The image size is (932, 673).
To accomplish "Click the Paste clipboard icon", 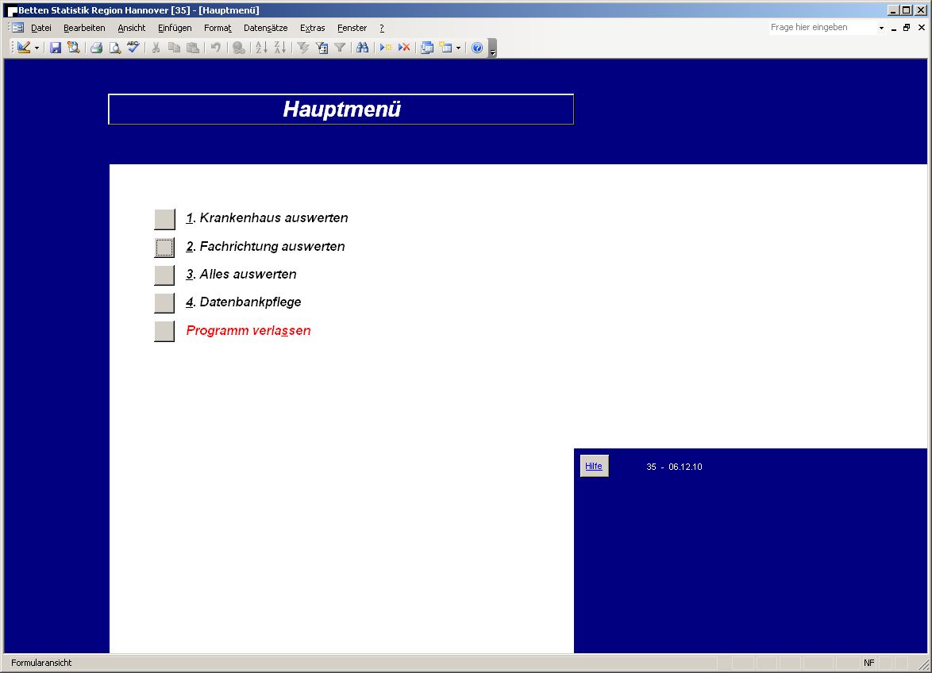I will (x=193, y=48).
